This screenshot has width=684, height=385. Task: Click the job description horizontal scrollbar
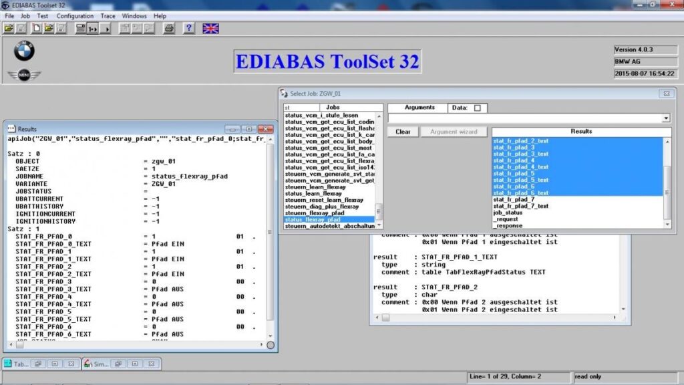point(496,317)
